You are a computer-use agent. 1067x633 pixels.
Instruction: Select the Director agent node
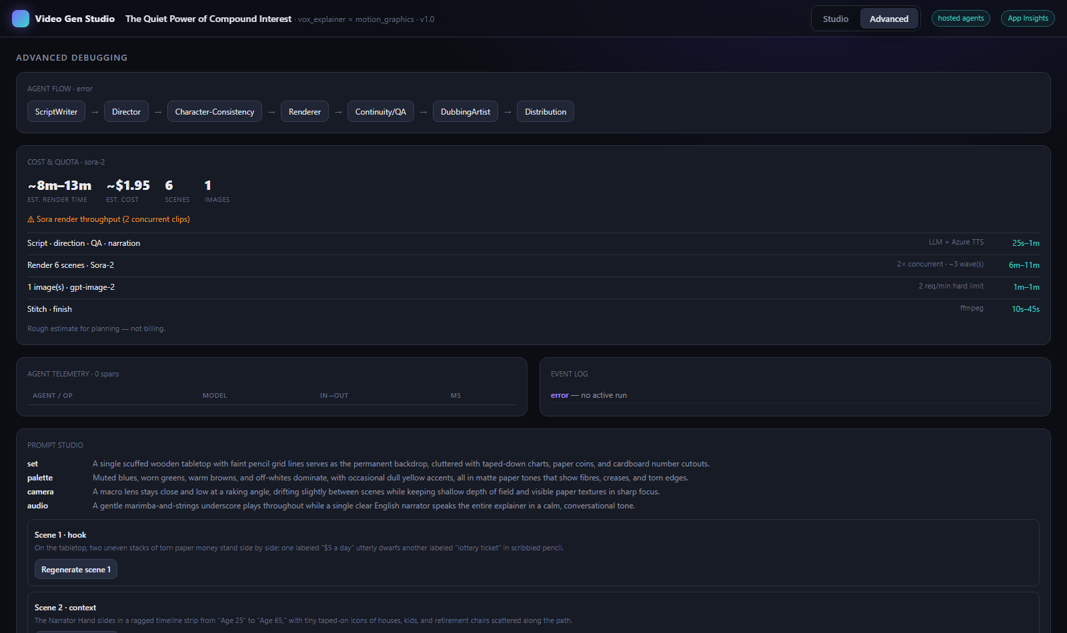tap(126, 112)
